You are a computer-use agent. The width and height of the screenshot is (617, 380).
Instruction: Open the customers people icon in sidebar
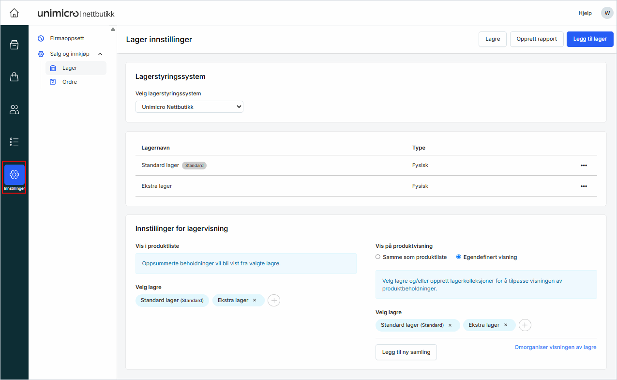tap(15, 110)
